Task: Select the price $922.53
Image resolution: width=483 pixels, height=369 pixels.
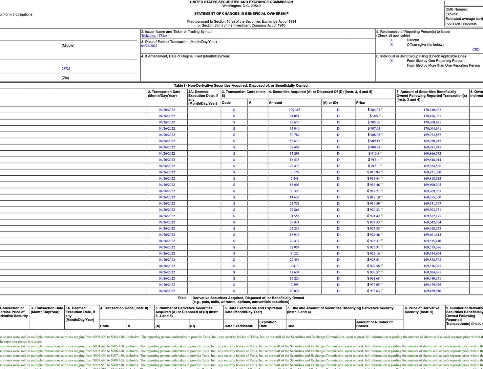Action: click(375, 222)
